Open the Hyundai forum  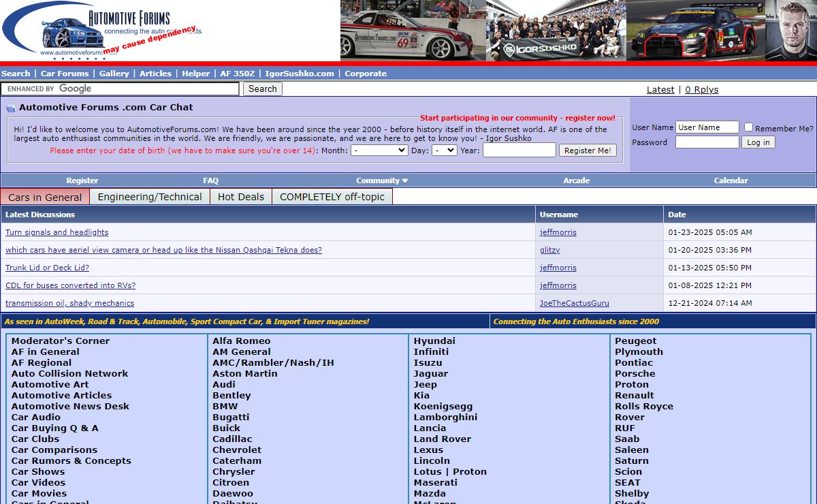(x=434, y=341)
